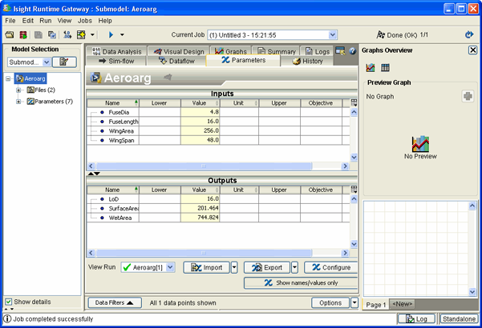Click the help question mark icon
The image size is (482, 328).
(x=351, y=51)
